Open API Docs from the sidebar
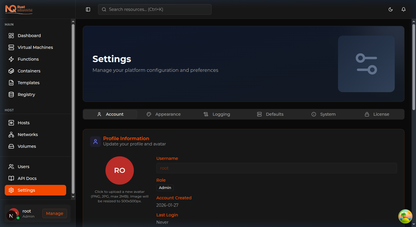Screen dimensions: 416x227 coord(27,178)
